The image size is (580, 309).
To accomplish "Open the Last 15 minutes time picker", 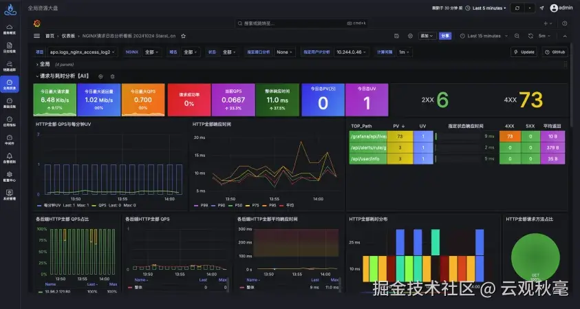I will [484, 36].
